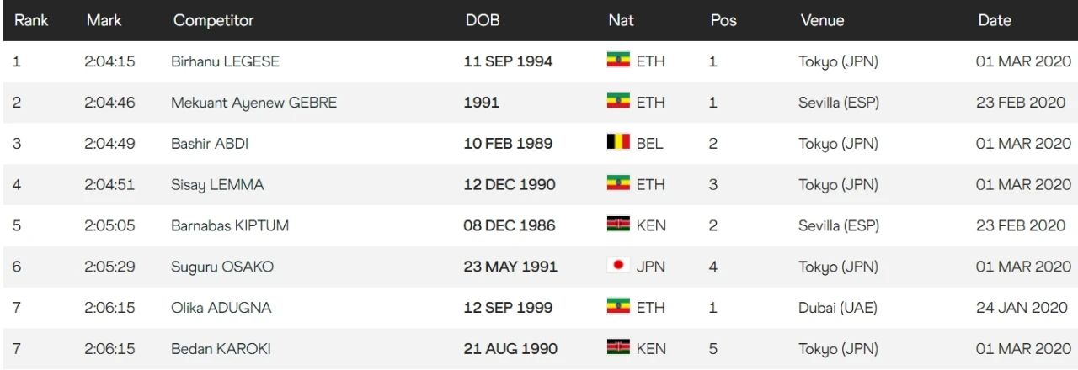Click the Ethiopian flag in Olika Adugna's row
The height and width of the screenshot is (370, 1078).
tap(618, 307)
